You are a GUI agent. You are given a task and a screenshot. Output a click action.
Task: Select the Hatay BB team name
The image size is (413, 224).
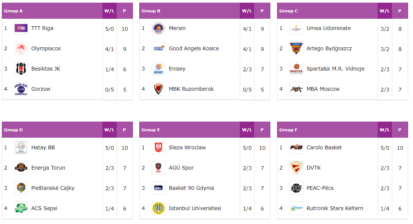coord(43,147)
